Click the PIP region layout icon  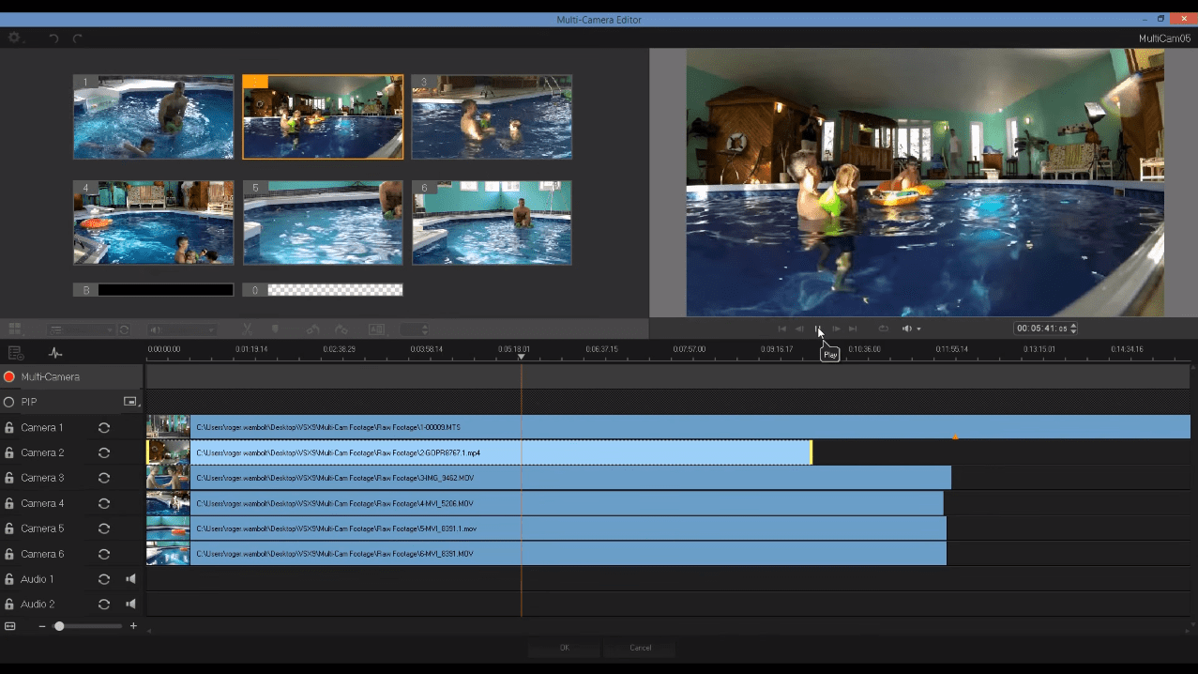pos(130,401)
